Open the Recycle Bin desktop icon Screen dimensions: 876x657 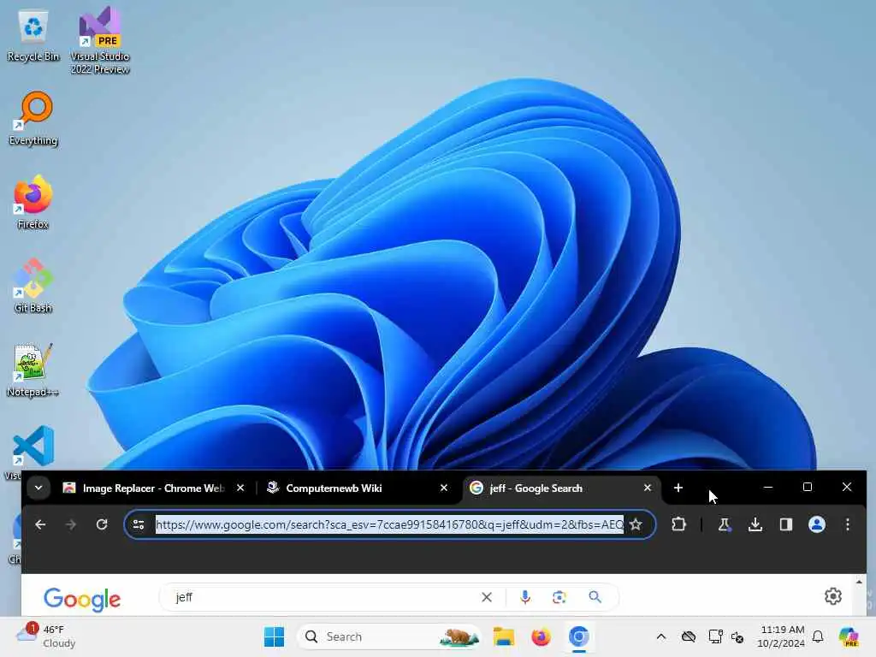click(33, 36)
